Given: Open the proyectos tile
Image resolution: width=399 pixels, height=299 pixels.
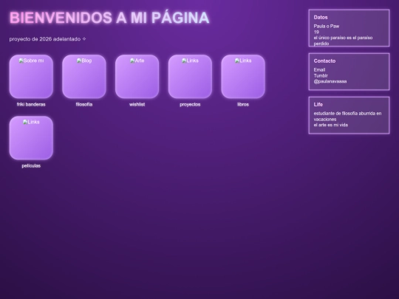Looking at the screenshot, I should [x=190, y=77].
